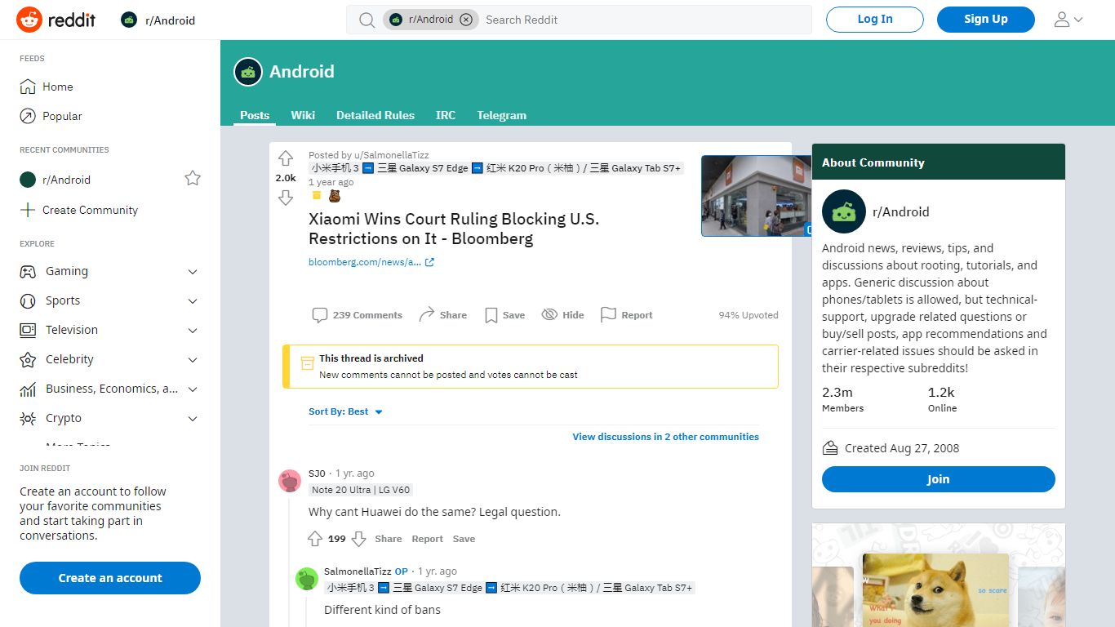The height and width of the screenshot is (627, 1115).
Task: Click the search magnifier icon
Action: 367,20
